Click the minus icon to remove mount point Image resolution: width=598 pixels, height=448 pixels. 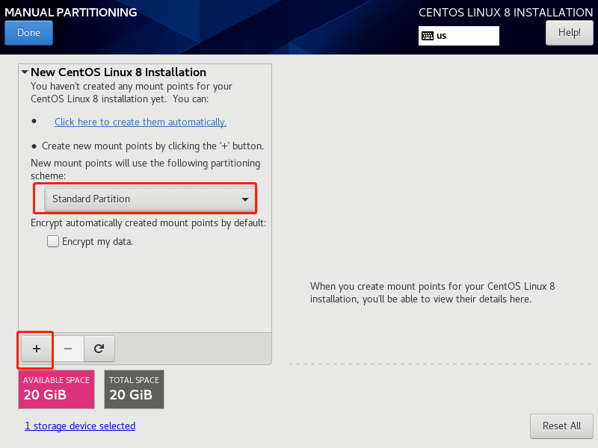tap(68, 348)
